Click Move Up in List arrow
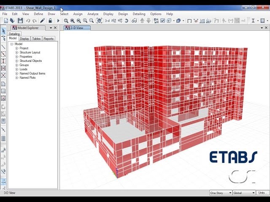 [x=142, y=21]
